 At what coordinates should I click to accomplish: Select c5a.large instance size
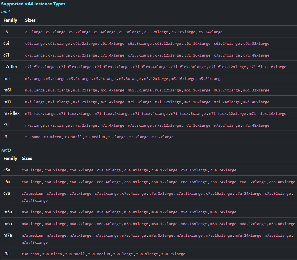(x=31, y=170)
